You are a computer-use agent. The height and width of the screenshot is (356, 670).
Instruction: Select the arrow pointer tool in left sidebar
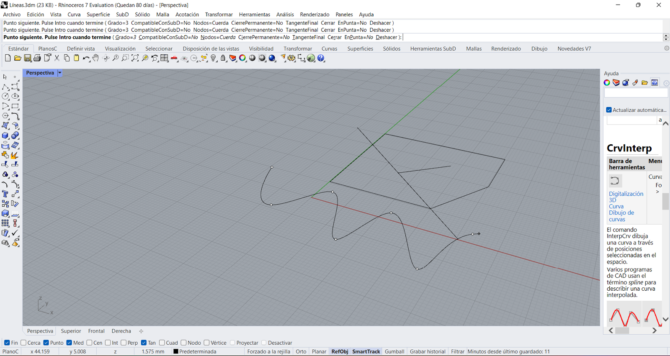(x=5, y=77)
